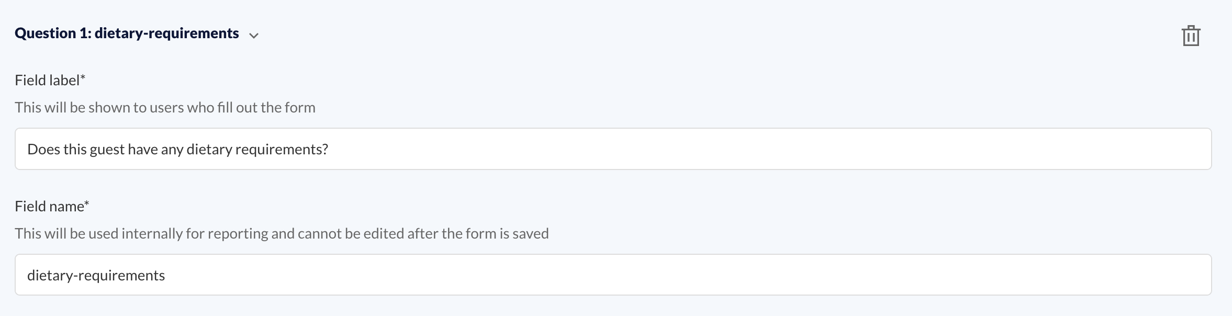Viewport: 1232px width, 316px height.
Task: Place cursor in the "dietary-requirements" field value
Action: (96, 276)
